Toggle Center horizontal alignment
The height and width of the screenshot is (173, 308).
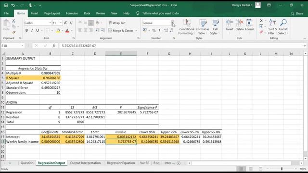pyautogui.click(x=86, y=30)
